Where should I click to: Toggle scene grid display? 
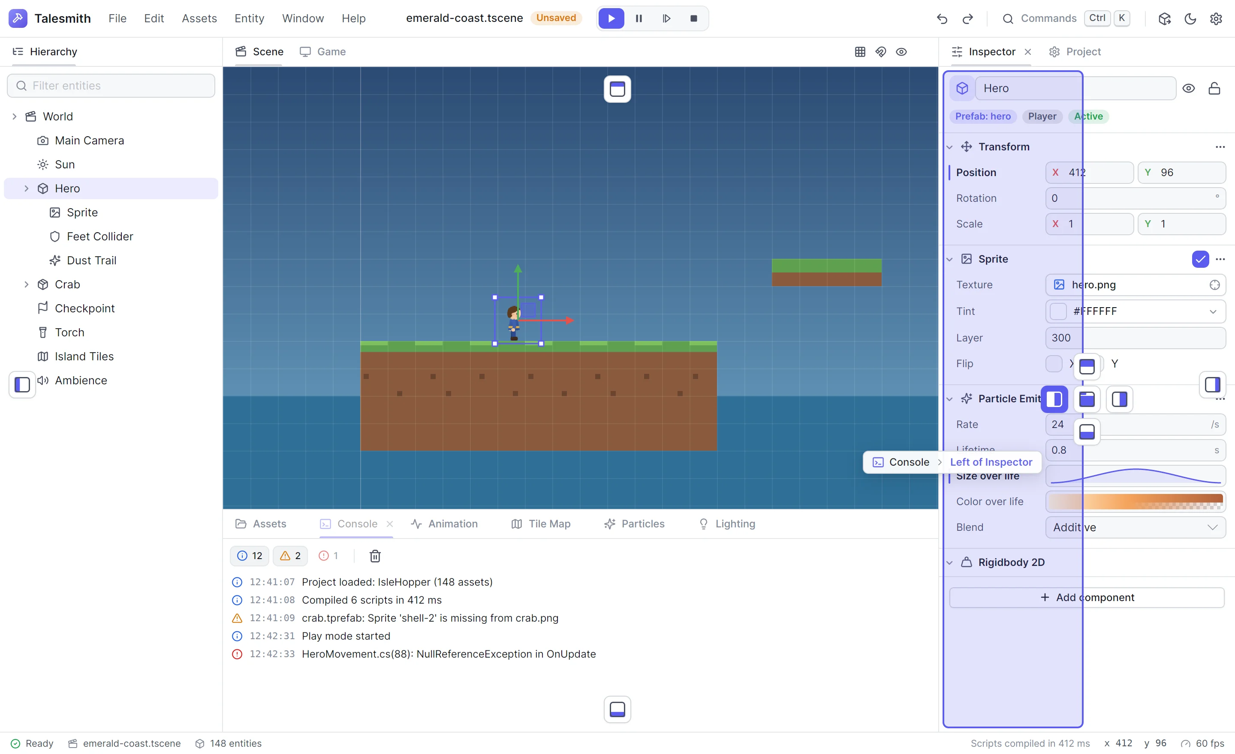coord(860,51)
